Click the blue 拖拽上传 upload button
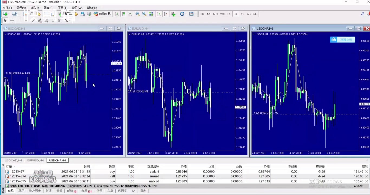The image size is (370, 195). (x=342, y=40)
